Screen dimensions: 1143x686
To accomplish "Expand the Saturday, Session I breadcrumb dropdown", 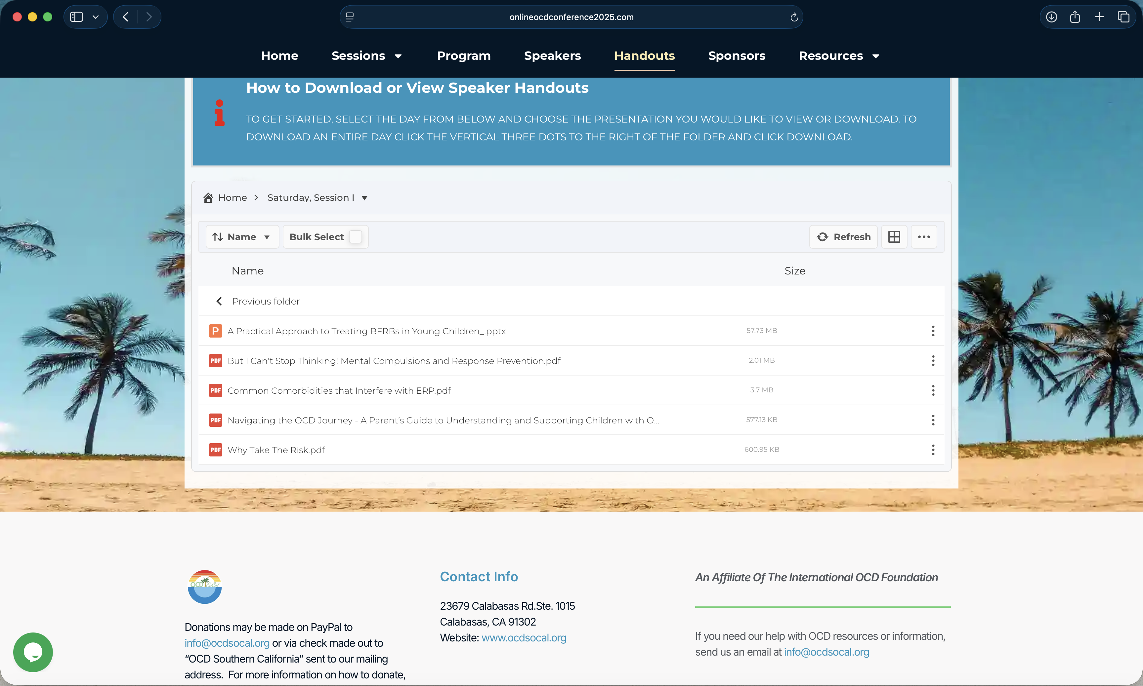I will tap(364, 198).
